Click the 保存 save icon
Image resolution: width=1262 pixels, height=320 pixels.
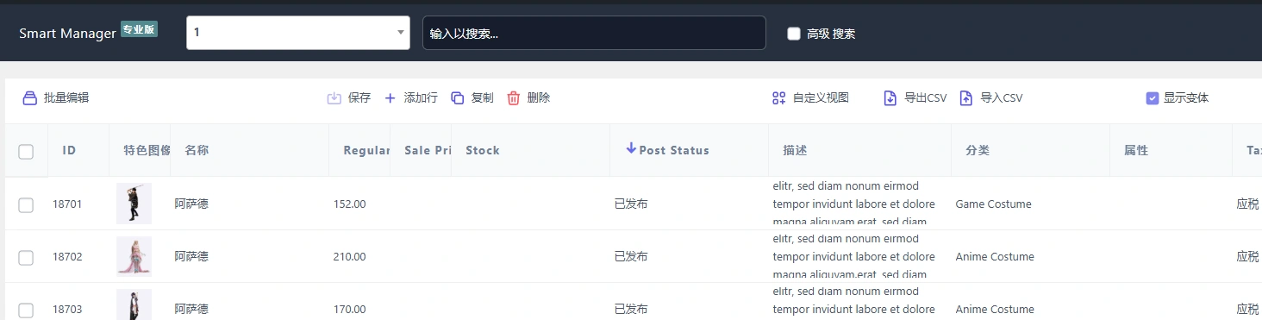334,98
